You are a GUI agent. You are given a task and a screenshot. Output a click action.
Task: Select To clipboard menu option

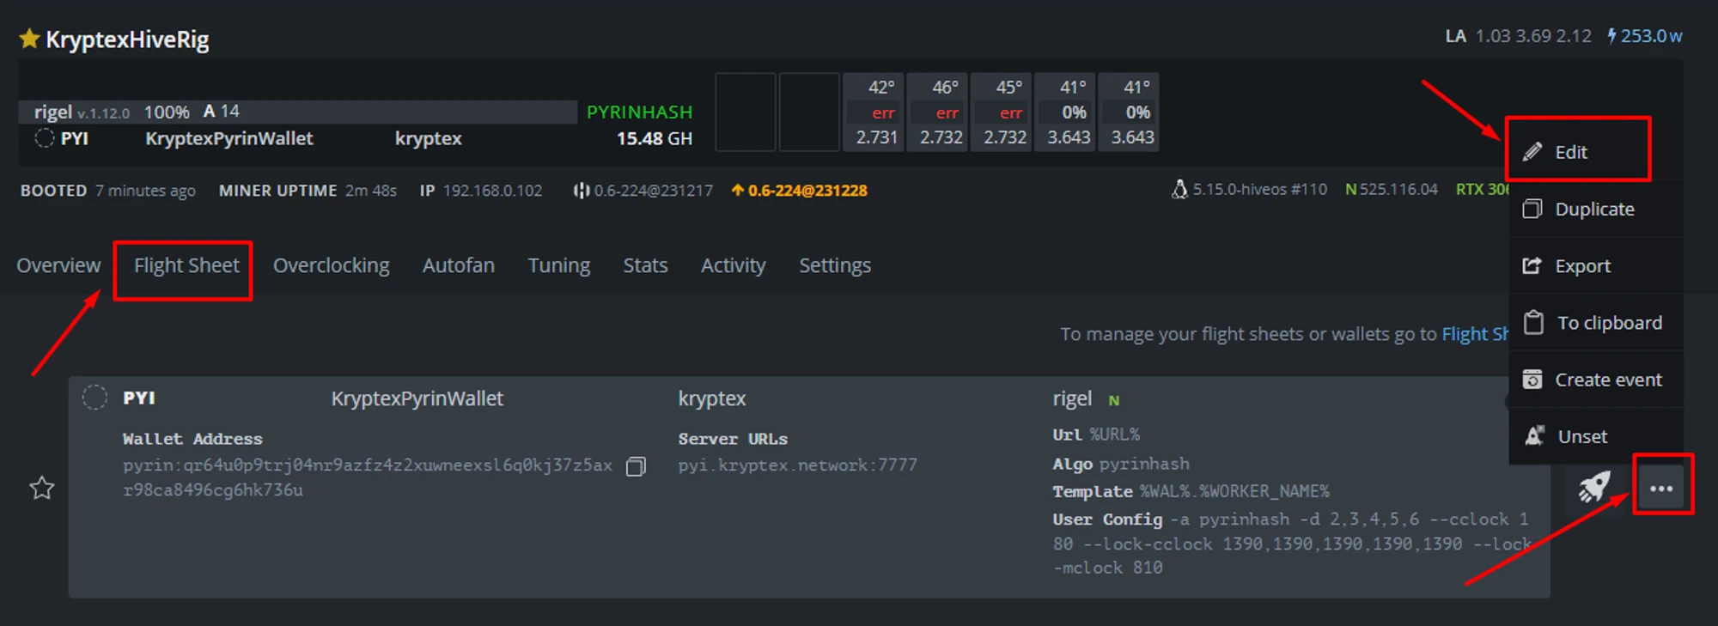[x=1609, y=323]
